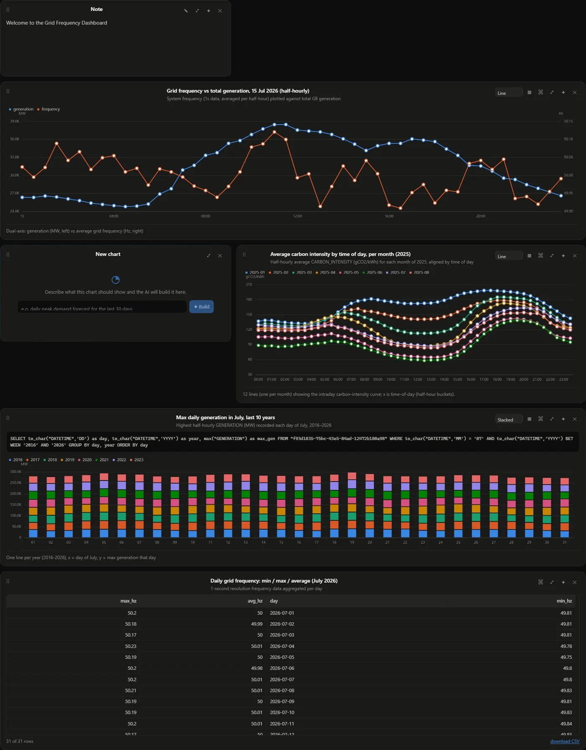586x750 pixels.
Task: Toggle SQL query on Max daily generation chart
Action: click(x=541, y=419)
